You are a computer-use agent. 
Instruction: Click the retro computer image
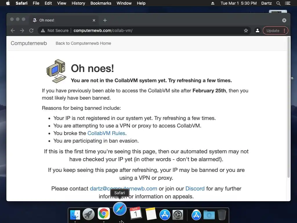57,71
